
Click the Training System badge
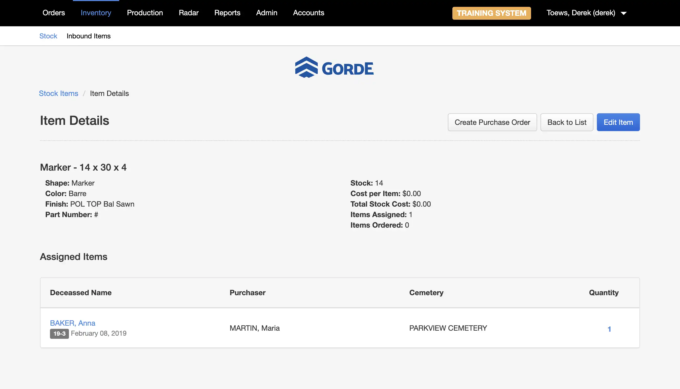tap(491, 13)
